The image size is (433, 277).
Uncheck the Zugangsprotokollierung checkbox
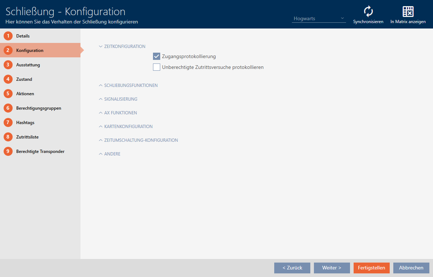coord(157,57)
